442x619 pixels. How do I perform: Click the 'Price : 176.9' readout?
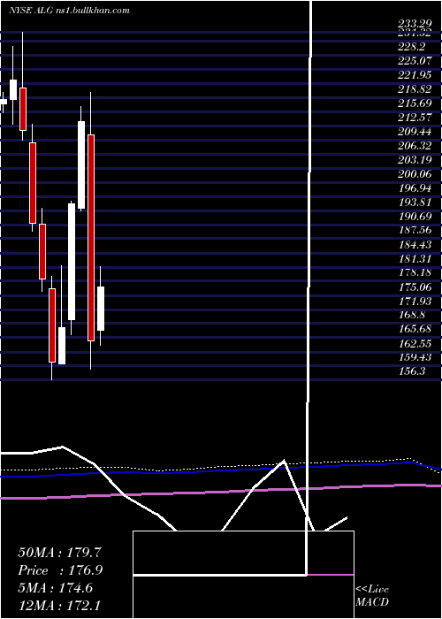pos(60,570)
